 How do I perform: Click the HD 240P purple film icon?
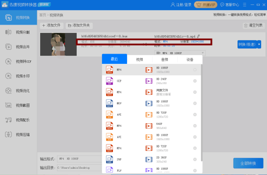click(x=149, y=81)
